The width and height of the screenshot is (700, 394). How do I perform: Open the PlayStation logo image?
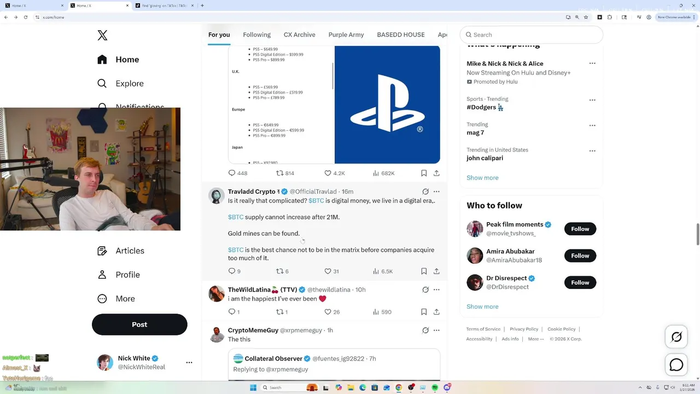[387, 105]
